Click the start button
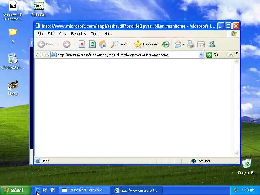Image resolution: width=260 pixels, height=195 pixels. point(16,190)
